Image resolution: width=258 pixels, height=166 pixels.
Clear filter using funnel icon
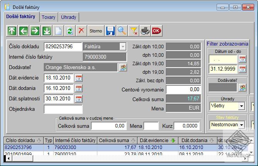pos(133,30)
